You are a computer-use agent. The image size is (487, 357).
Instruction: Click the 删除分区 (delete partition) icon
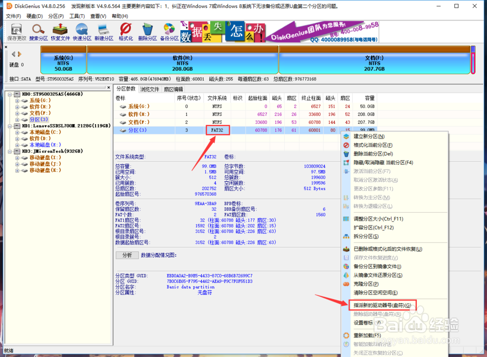(147, 30)
